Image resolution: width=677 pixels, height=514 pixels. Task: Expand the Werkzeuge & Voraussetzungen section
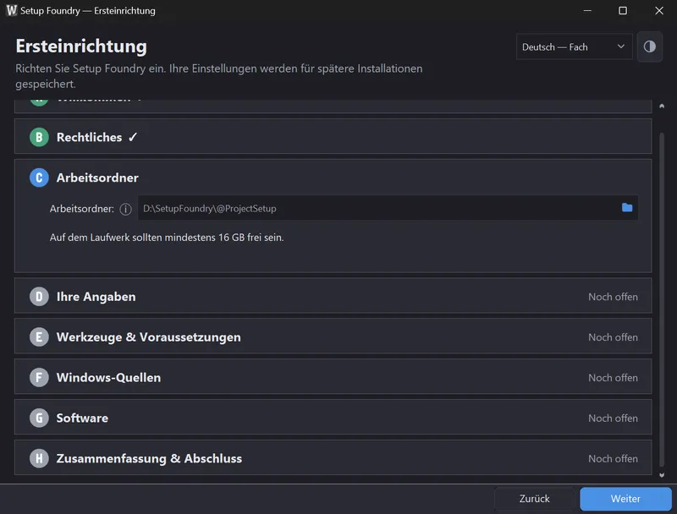tap(333, 336)
